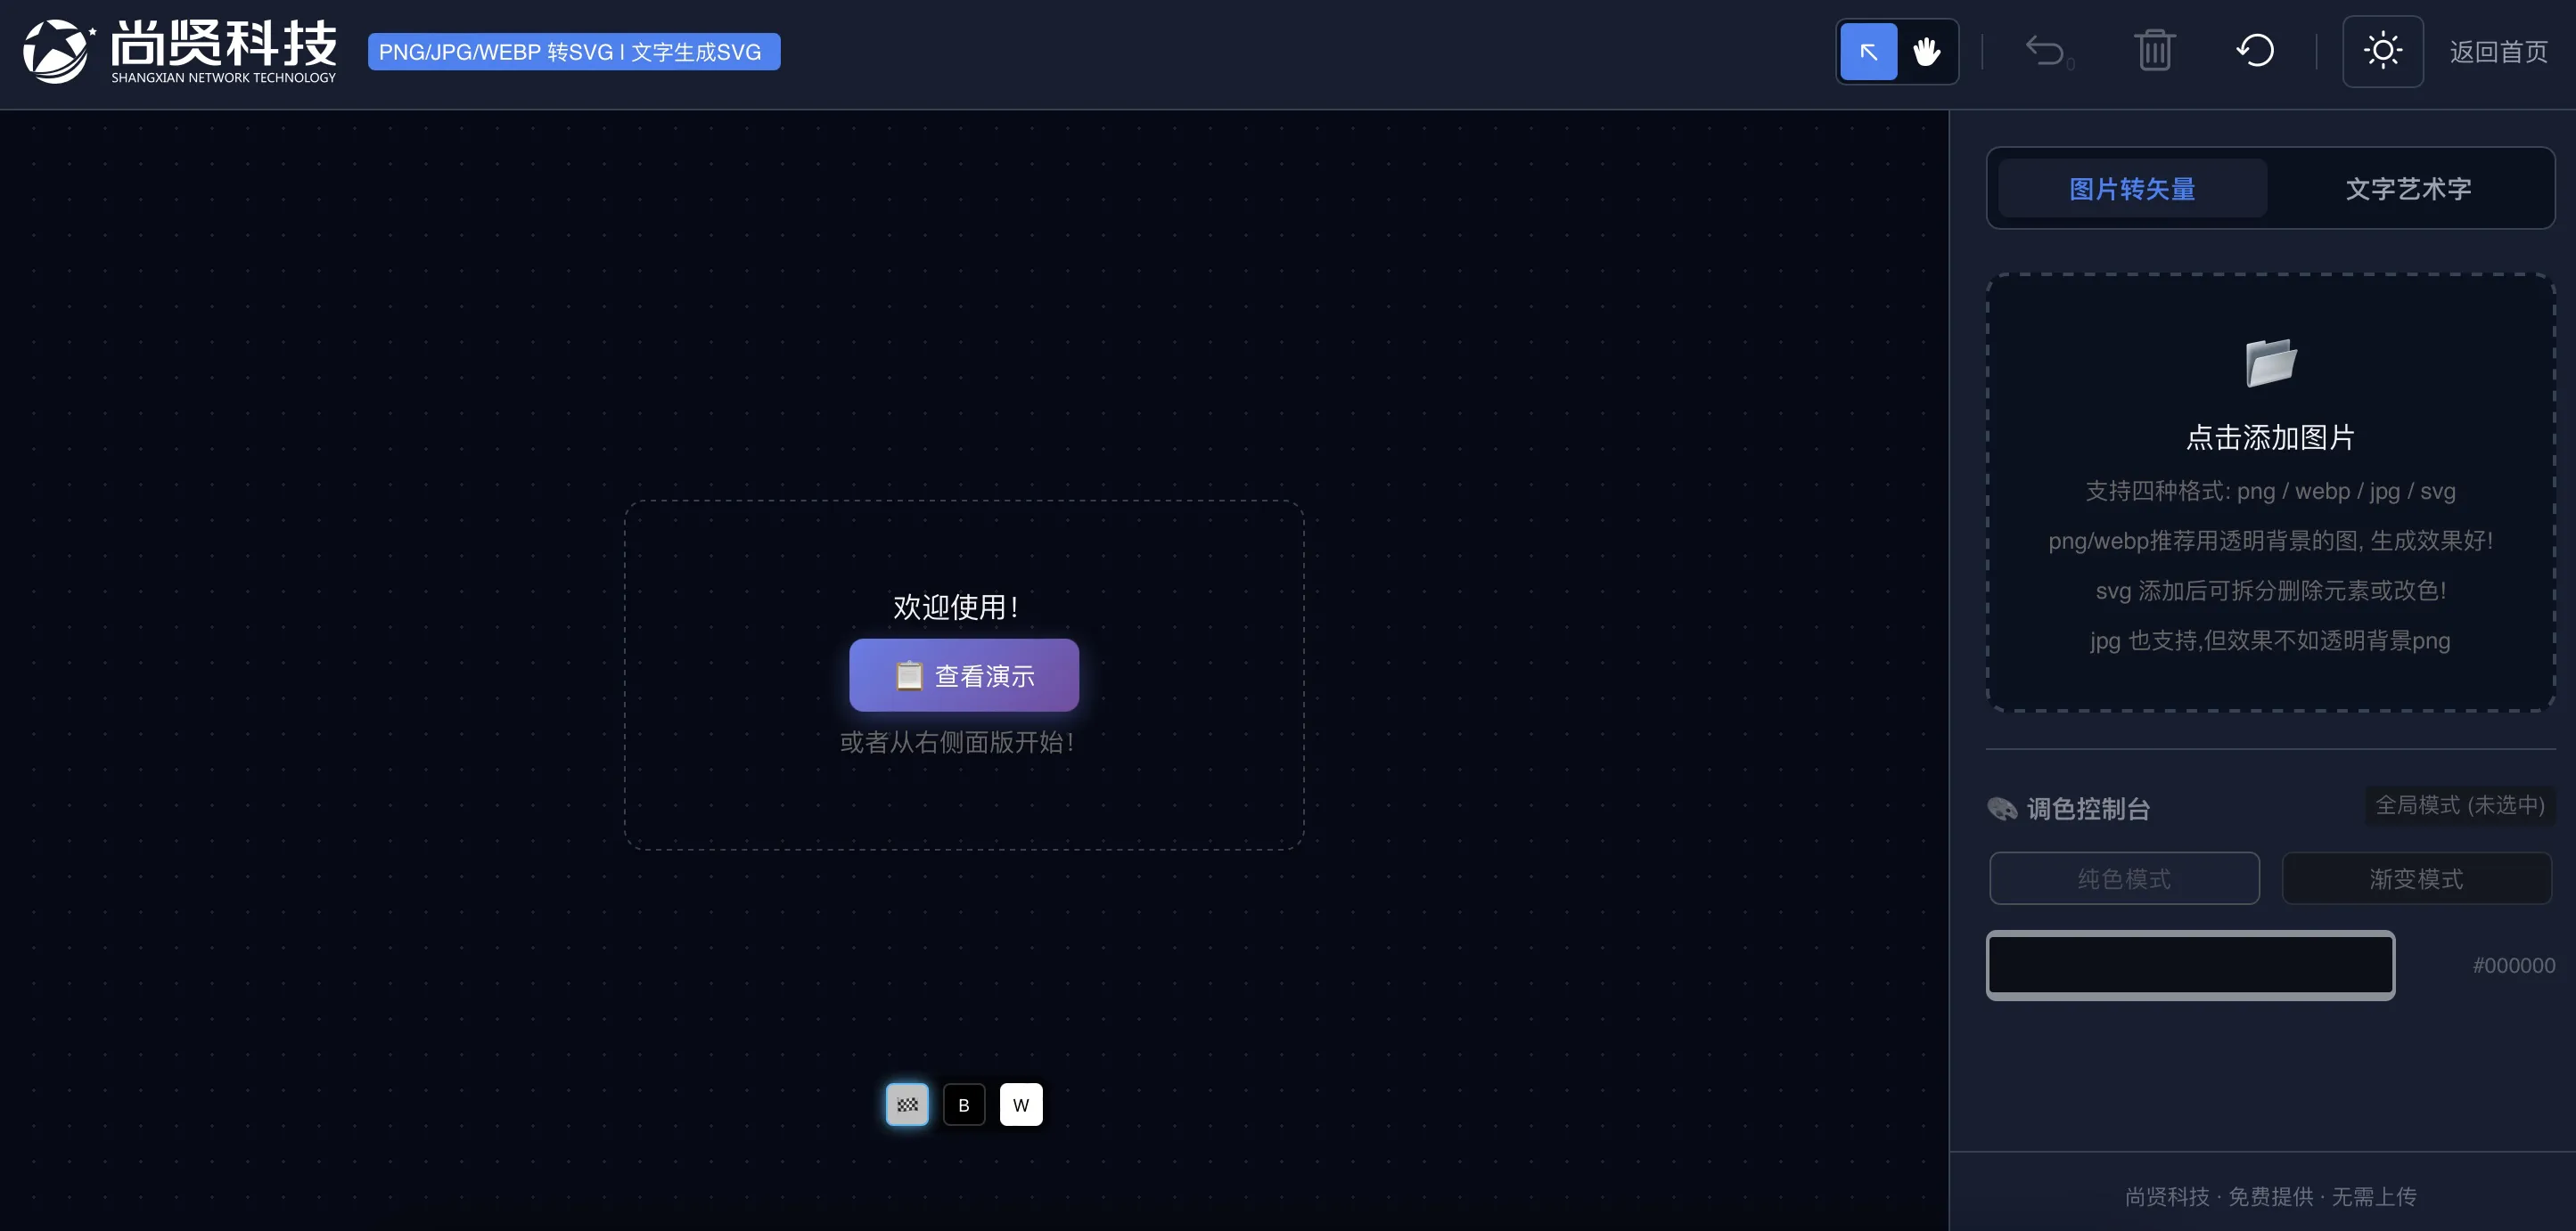Click the 全局模式 (未选中) mode badge

tap(2459, 805)
